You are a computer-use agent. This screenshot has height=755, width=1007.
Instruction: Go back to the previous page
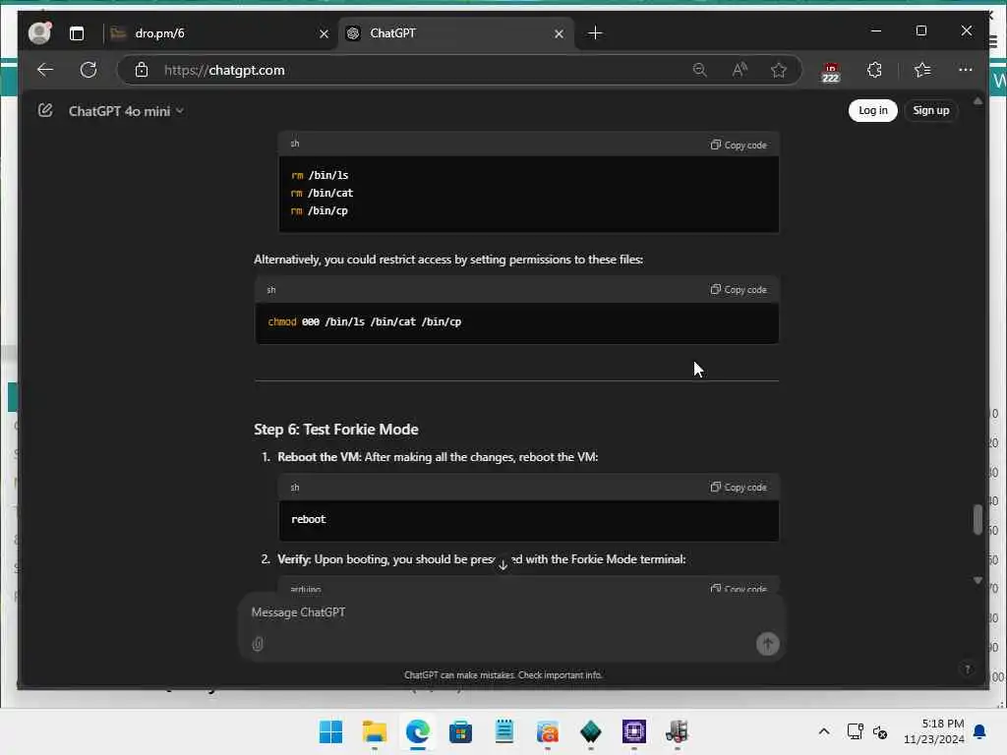point(45,70)
